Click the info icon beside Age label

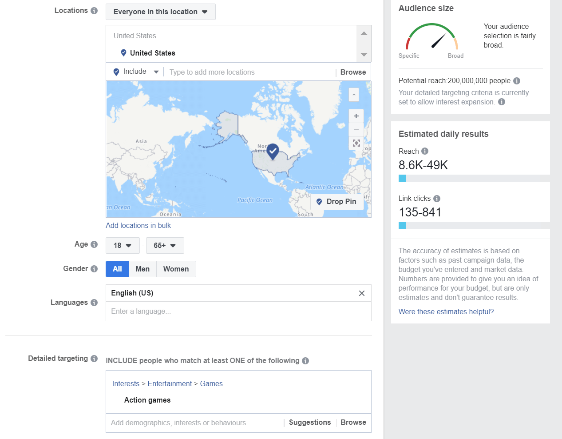coord(94,244)
